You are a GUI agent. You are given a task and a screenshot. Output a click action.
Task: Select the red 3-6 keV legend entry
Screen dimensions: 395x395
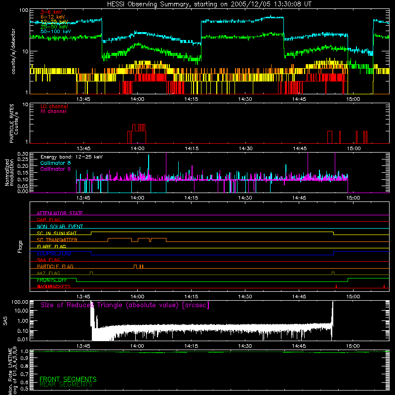(x=51, y=12)
